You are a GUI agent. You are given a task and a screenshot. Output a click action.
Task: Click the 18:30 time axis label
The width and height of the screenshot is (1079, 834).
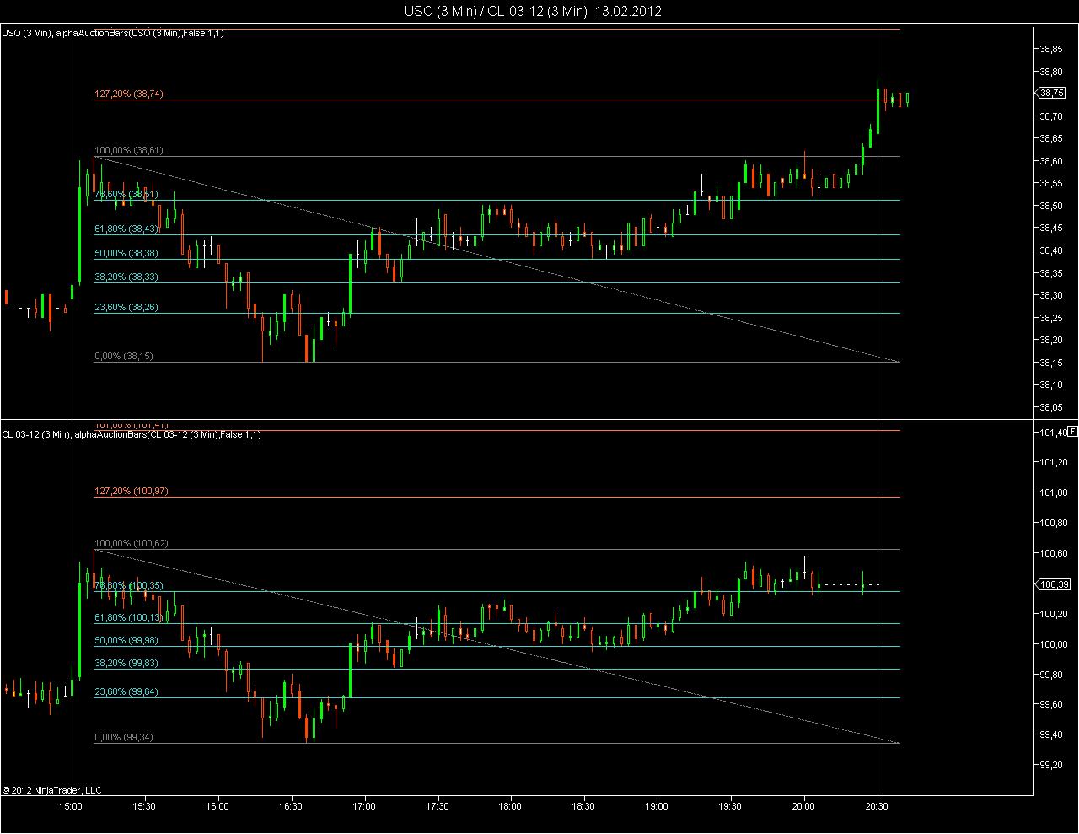point(584,805)
